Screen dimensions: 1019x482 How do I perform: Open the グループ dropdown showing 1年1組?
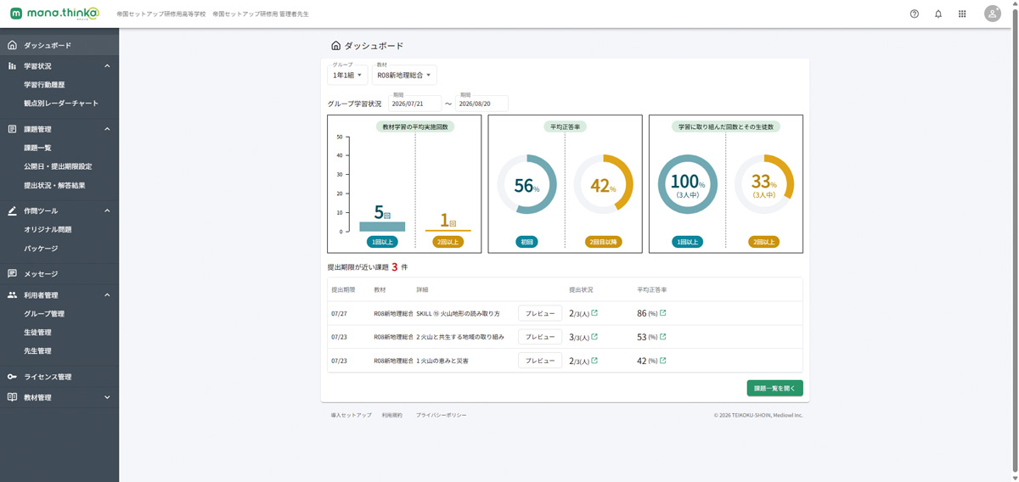pyautogui.click(x=348, y=75)
